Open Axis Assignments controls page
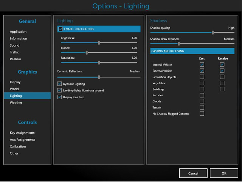 22,140
